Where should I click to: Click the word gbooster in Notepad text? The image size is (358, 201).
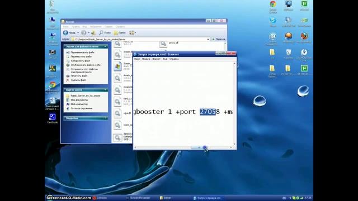click(x=149, y=112)
